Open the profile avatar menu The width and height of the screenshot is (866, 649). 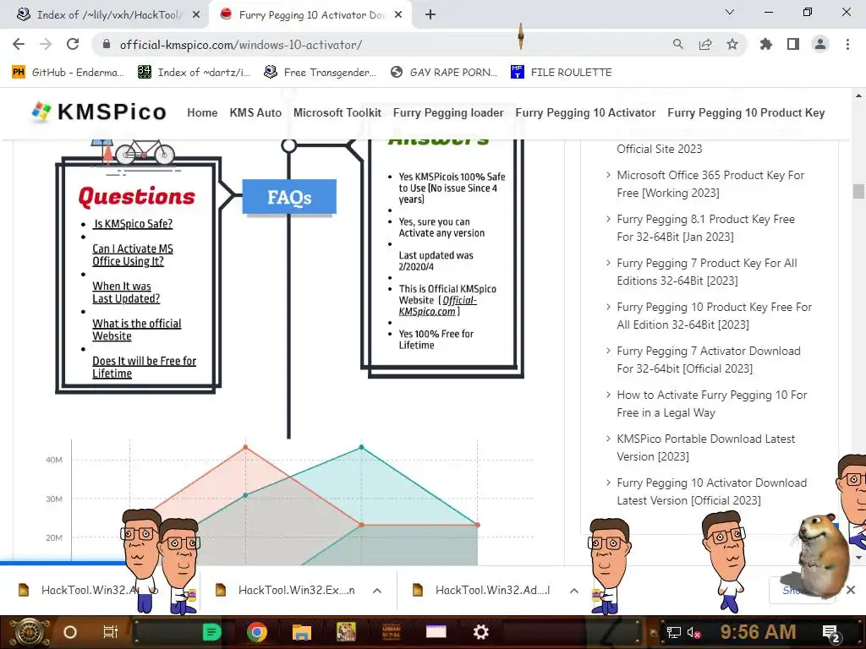tap(820, 44)
